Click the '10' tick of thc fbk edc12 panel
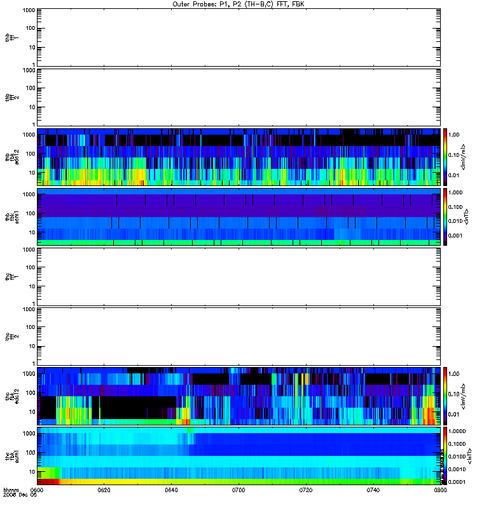The image size is (477, 508). pos(32,412)
